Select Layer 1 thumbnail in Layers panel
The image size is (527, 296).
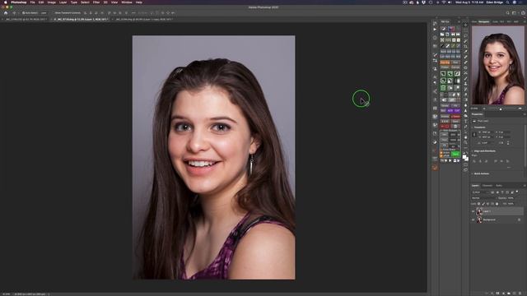click(479, 211)
